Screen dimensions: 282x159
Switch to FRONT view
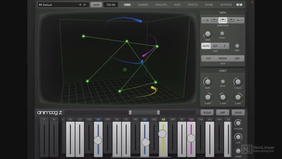click(x=223, y=59)
